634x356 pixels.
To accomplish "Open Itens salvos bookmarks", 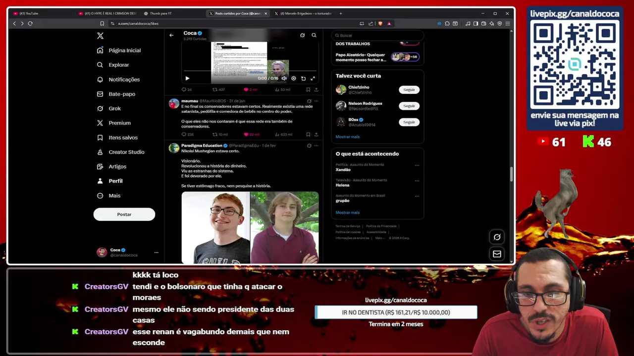I will coord(117,137).
